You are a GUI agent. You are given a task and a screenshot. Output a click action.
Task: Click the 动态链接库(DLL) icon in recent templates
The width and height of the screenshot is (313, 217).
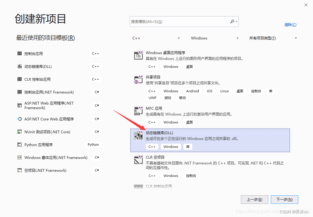(19, 66)
